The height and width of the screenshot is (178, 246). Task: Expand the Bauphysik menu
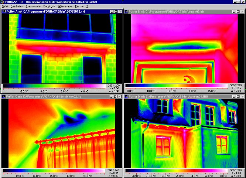click(x=49, y=7)
